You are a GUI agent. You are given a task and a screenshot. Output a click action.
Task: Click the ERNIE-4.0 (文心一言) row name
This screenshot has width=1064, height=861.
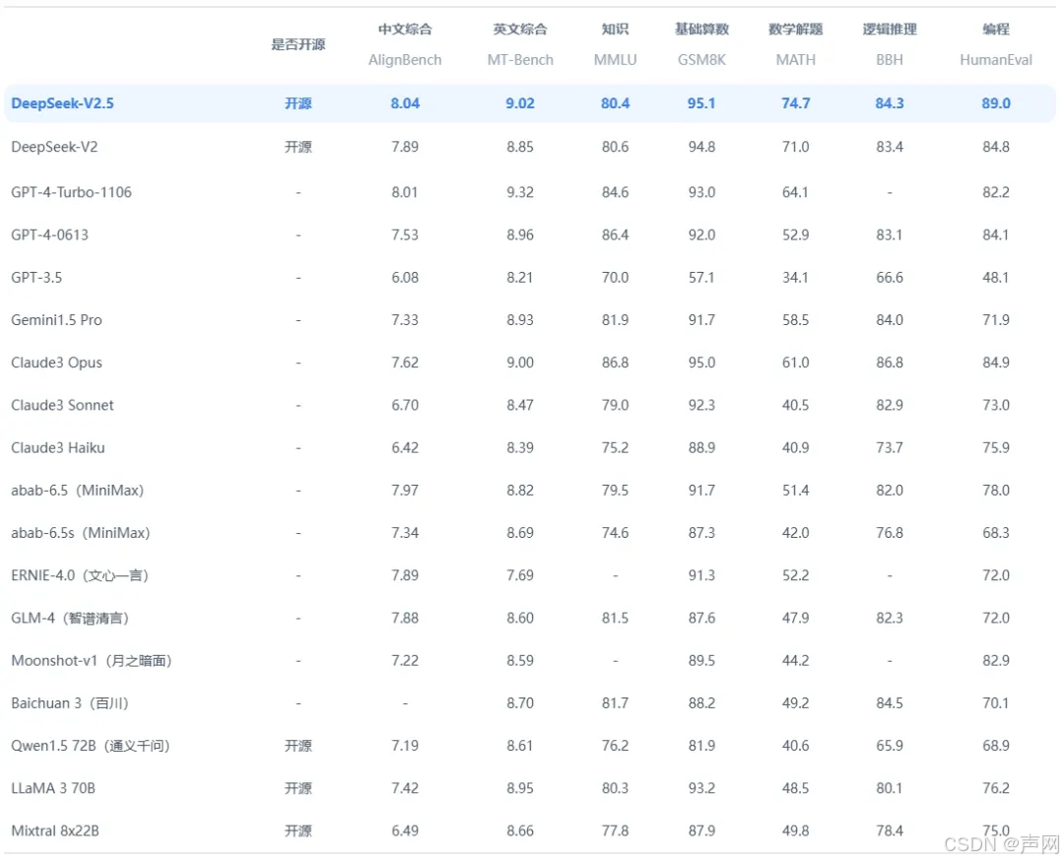(80, 575)
